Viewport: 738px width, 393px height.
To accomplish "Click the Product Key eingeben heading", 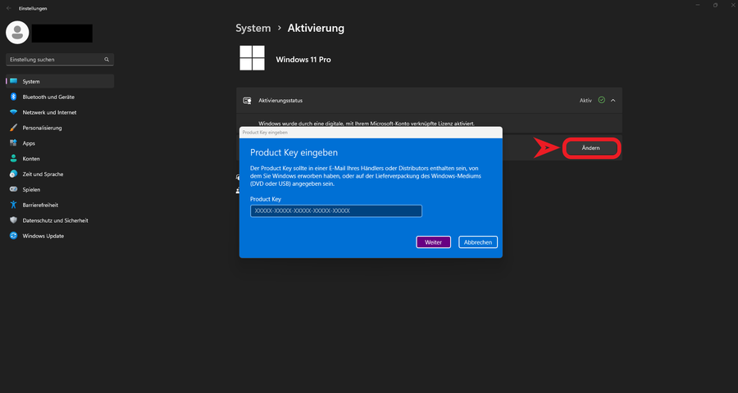I will point(294,153).
